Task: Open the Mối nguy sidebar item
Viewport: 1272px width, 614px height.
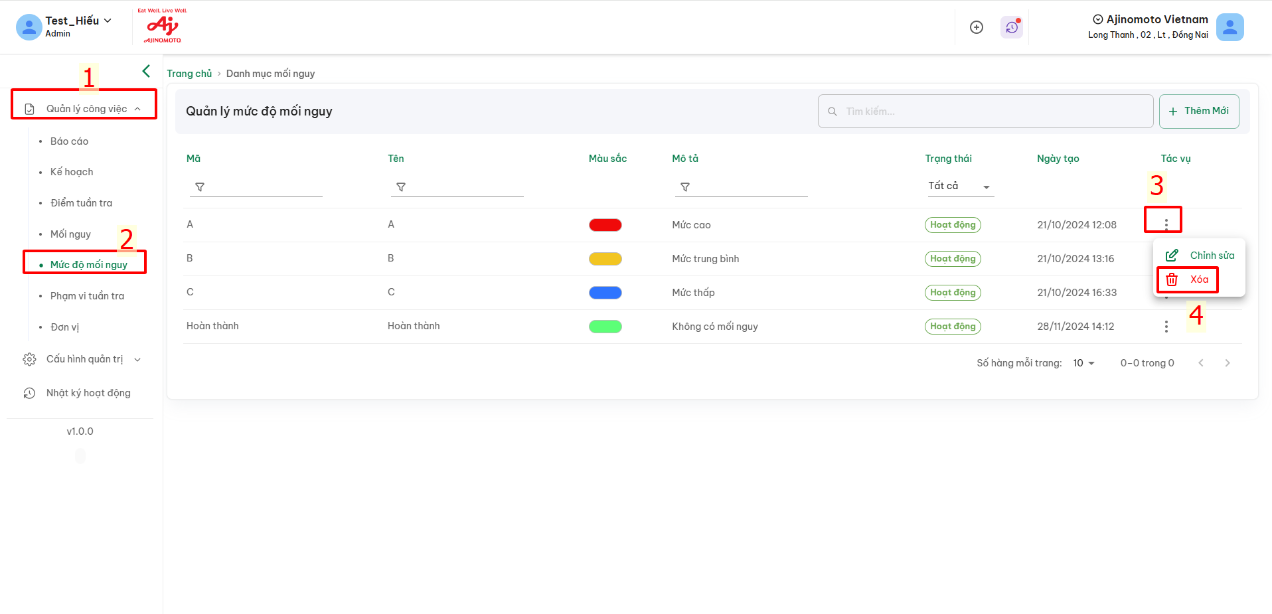Action: [70, 234]
